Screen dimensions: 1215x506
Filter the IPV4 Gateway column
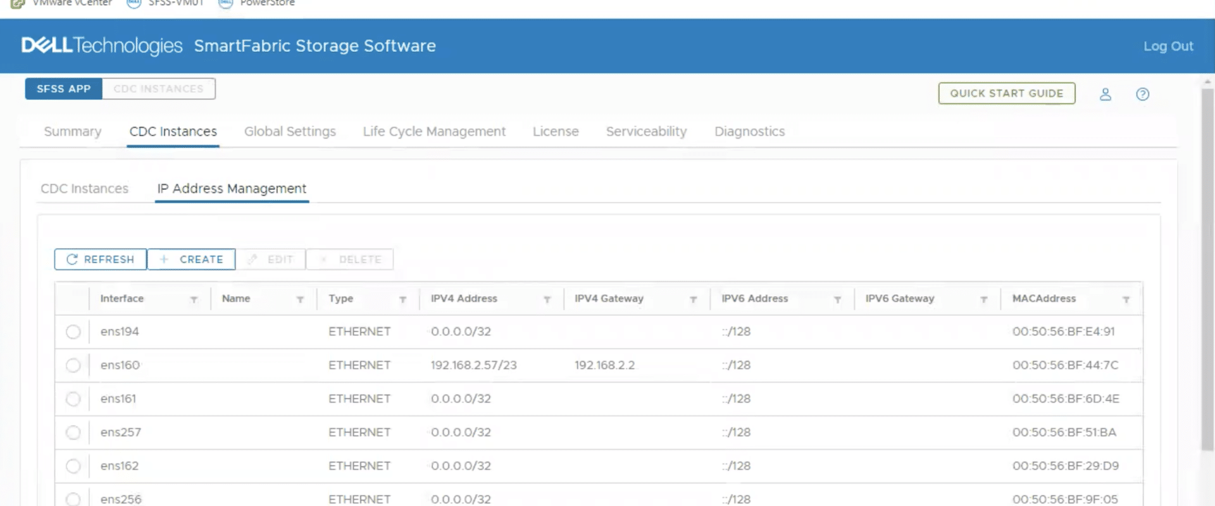[693, 299]
